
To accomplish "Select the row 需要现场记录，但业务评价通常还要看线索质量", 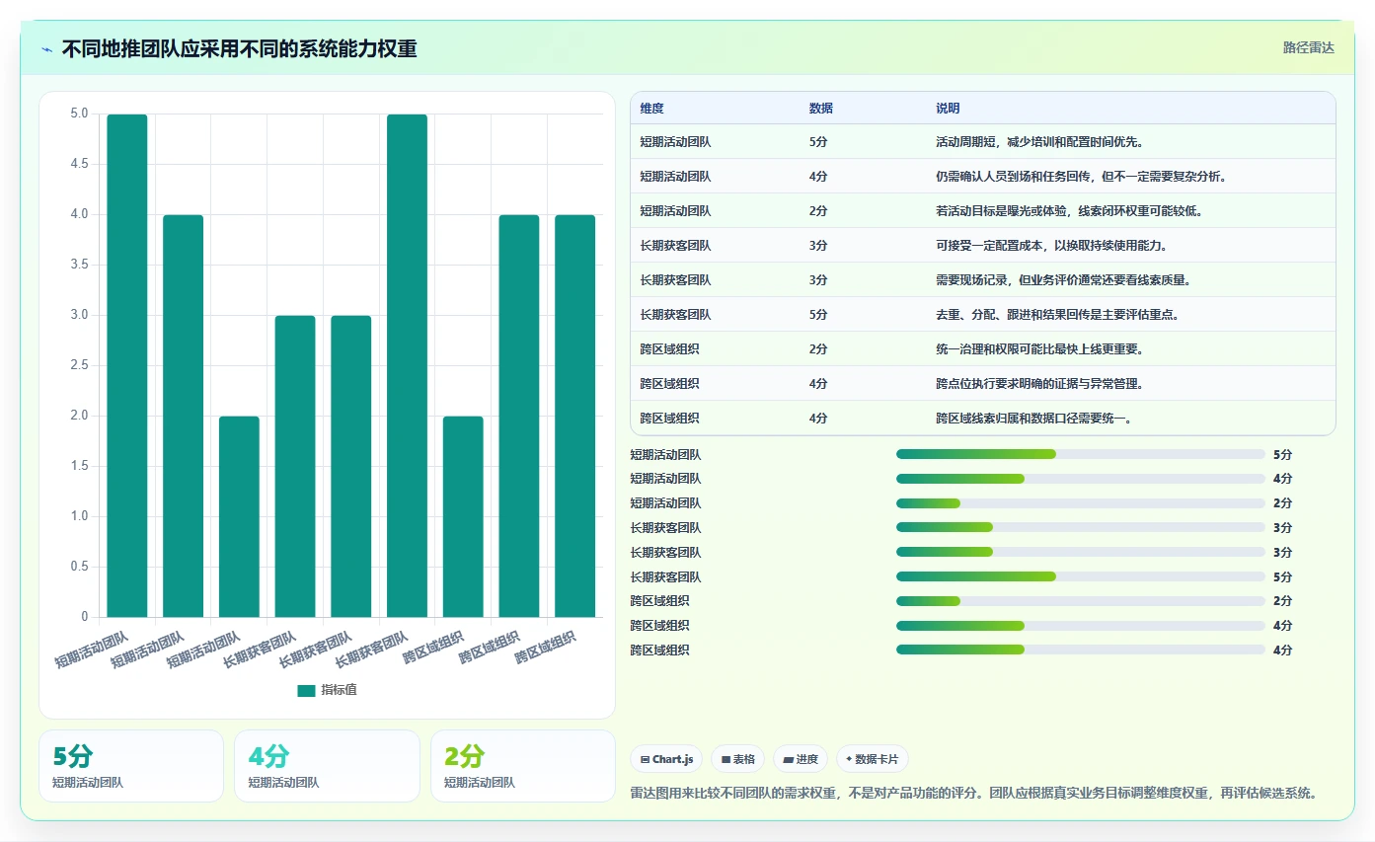I will (982, 279).
